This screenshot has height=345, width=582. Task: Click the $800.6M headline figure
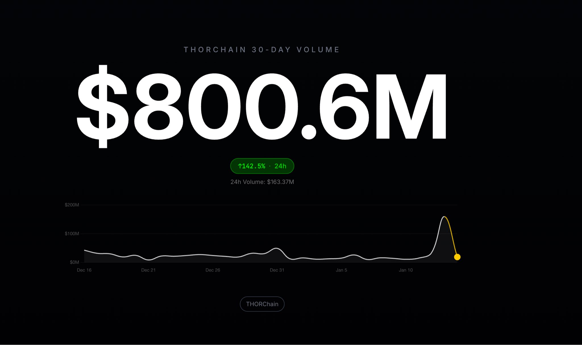[x=261, y=106]
